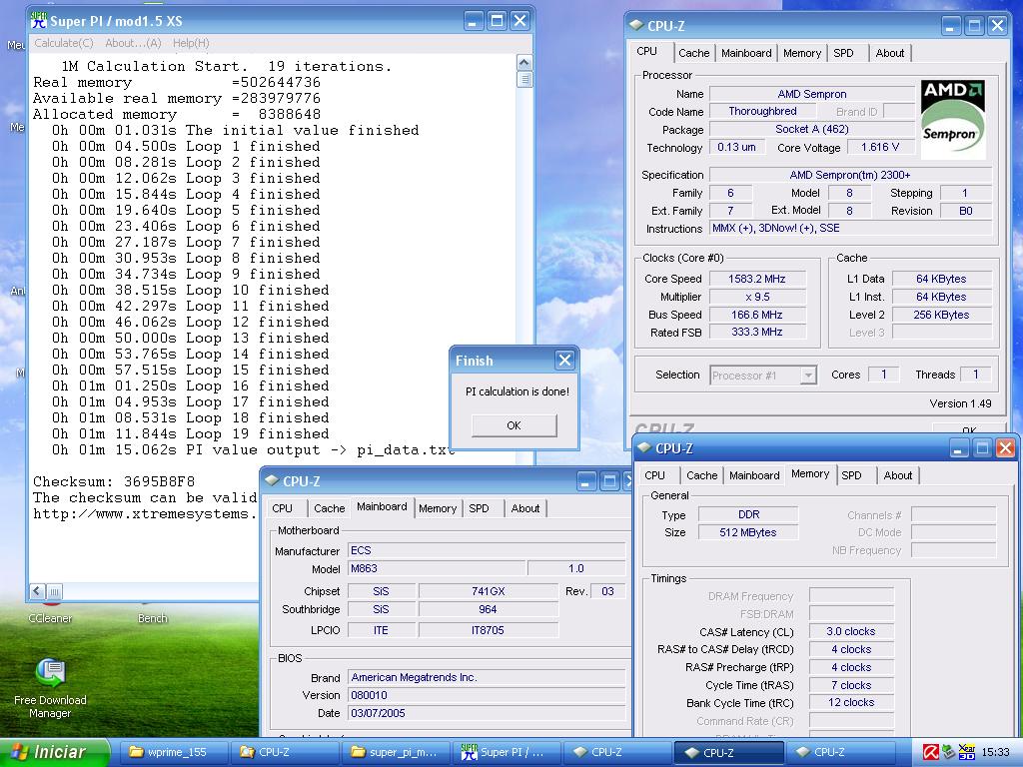Switch to Mainboard tab in top CPU-Z

tap(746, 53)
